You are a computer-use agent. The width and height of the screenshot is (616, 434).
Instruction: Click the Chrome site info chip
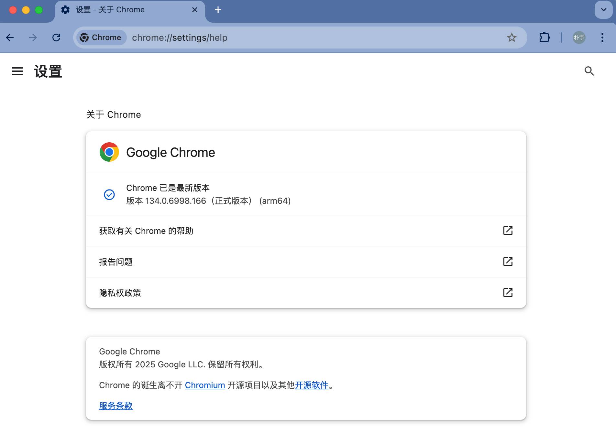coord(101,38)
